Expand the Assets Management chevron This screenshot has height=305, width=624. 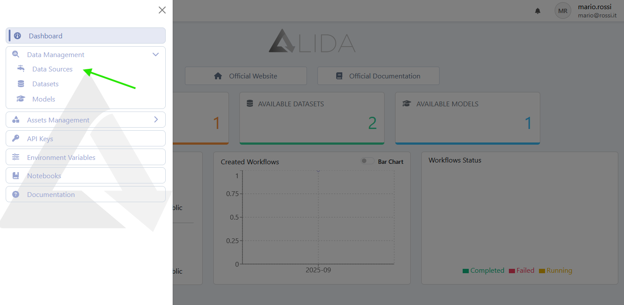click(156, 119)
